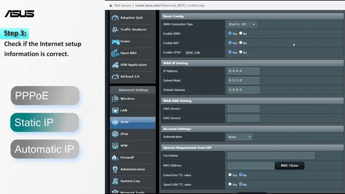Screen dimensions: 345x194
Task: Click the Not secure warning icon
Action: coord(111,5)
